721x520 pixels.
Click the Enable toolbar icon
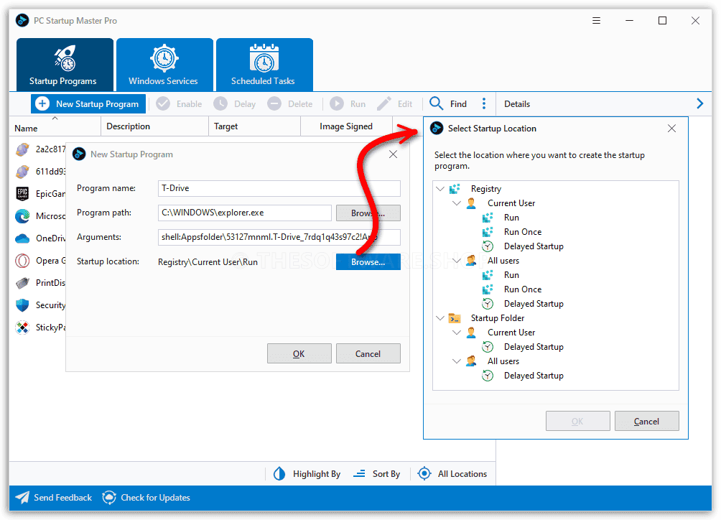click(163, 104)
